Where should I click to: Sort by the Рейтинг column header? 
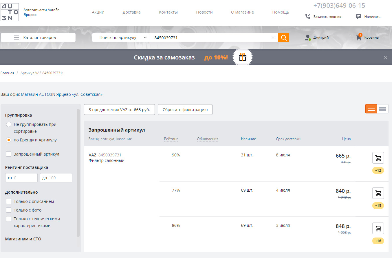171,139
